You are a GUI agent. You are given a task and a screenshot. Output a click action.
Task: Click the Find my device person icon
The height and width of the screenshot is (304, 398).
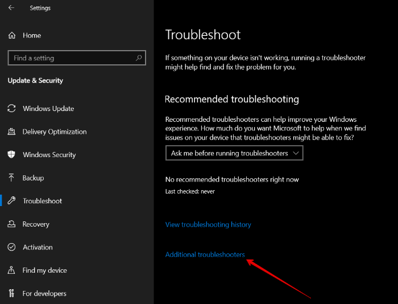[x=11, y=270]
